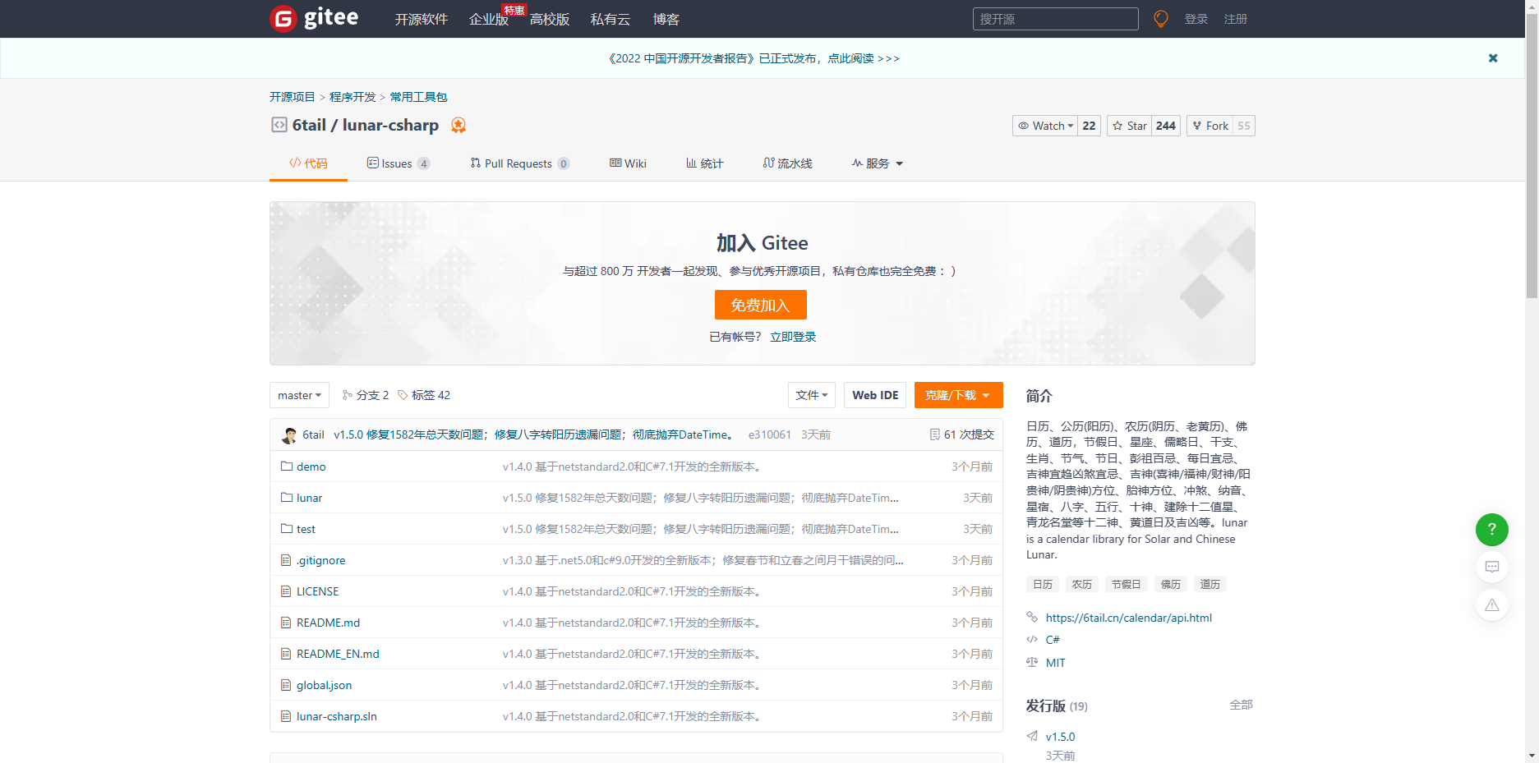The width and height of the screenshot is (1539, 763).
Task: Click the README_EN.md file icon
Action: (286, 654)
